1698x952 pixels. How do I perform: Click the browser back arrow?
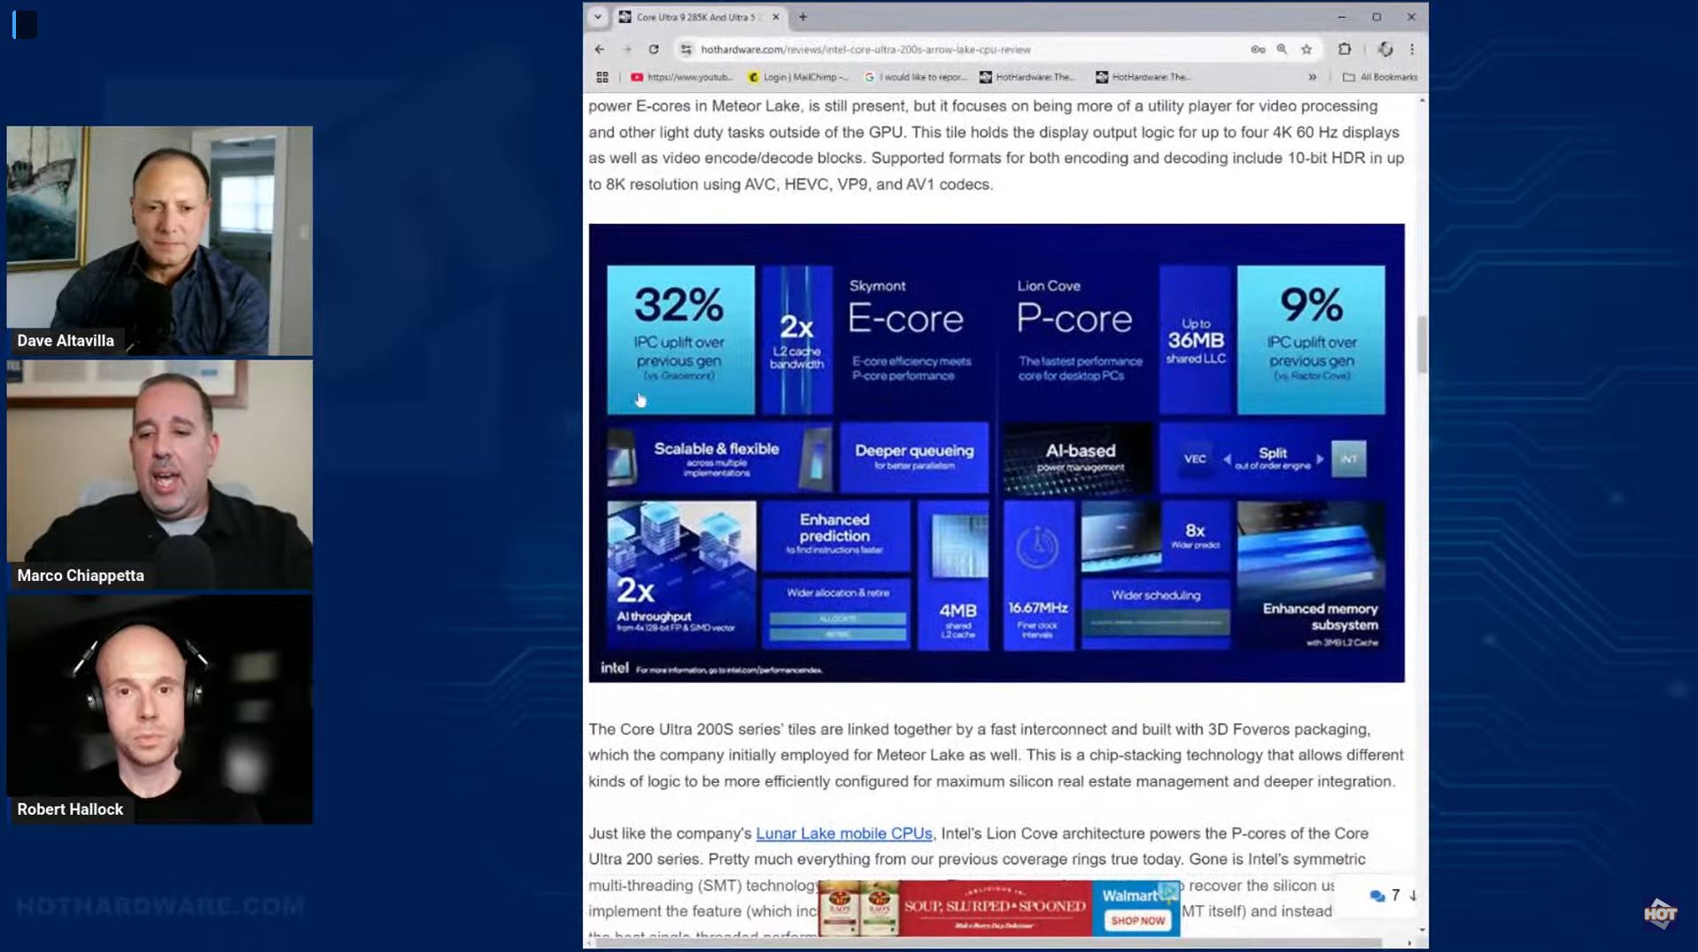pos(600,50)
